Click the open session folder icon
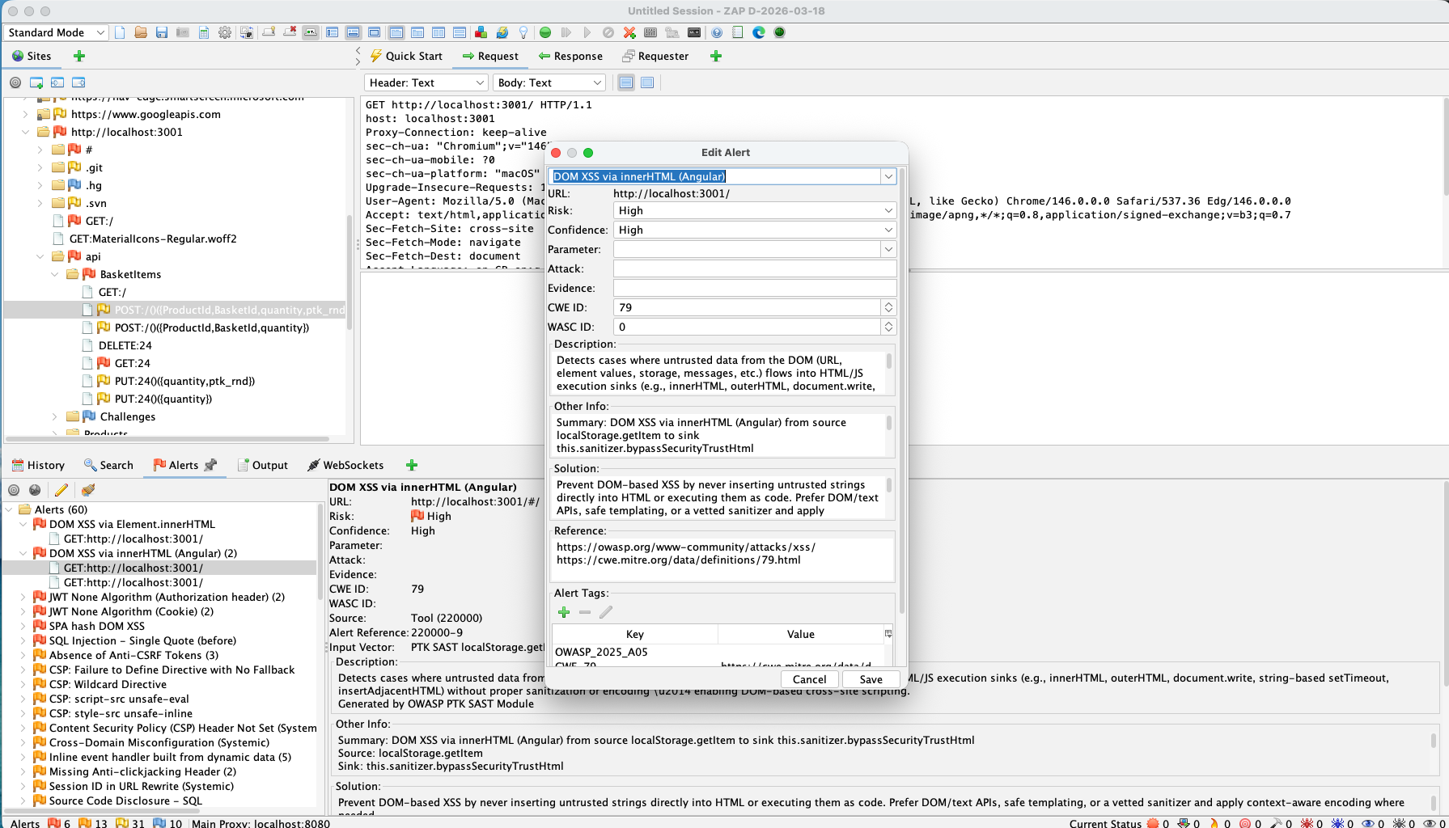Image resolution: width=1449 pixels, height=828 pixels. point(141,32)
